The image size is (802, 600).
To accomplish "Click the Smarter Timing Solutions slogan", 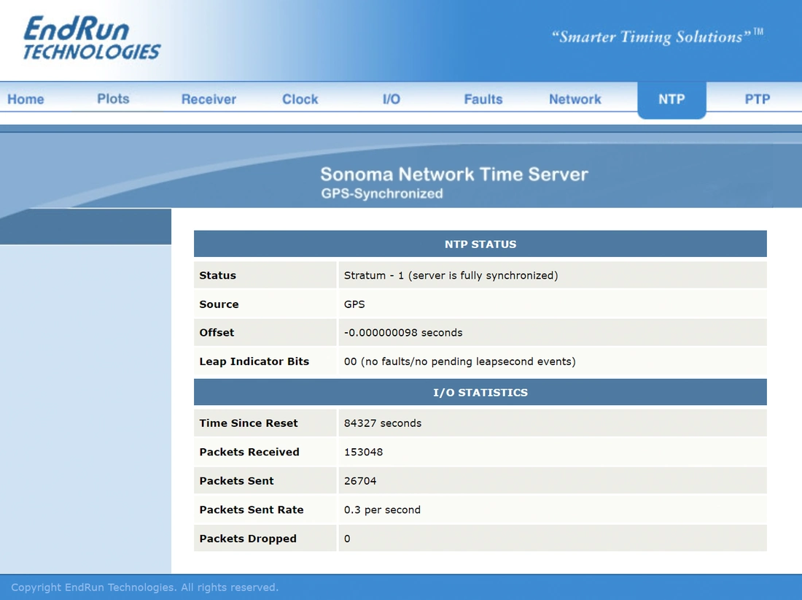I will pyautogui.click(x=657, y=36).
